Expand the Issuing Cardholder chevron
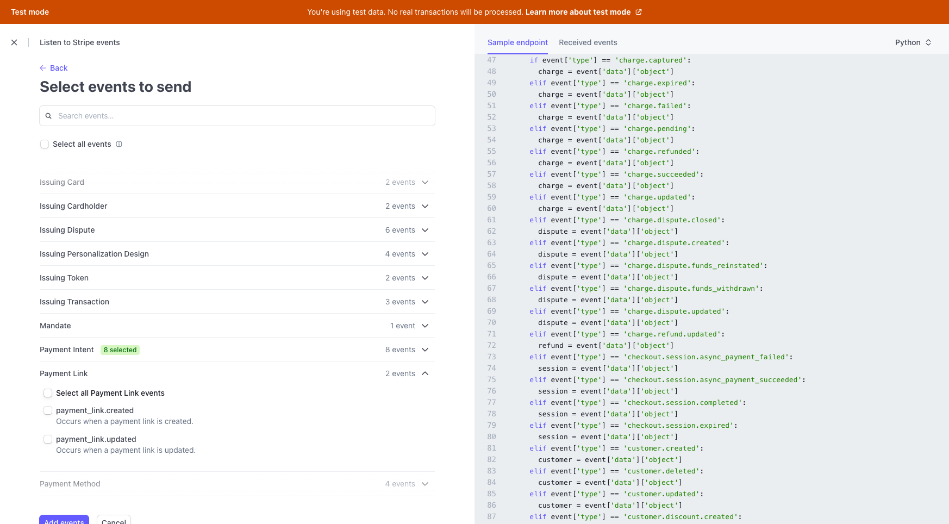 click(425, 206)
